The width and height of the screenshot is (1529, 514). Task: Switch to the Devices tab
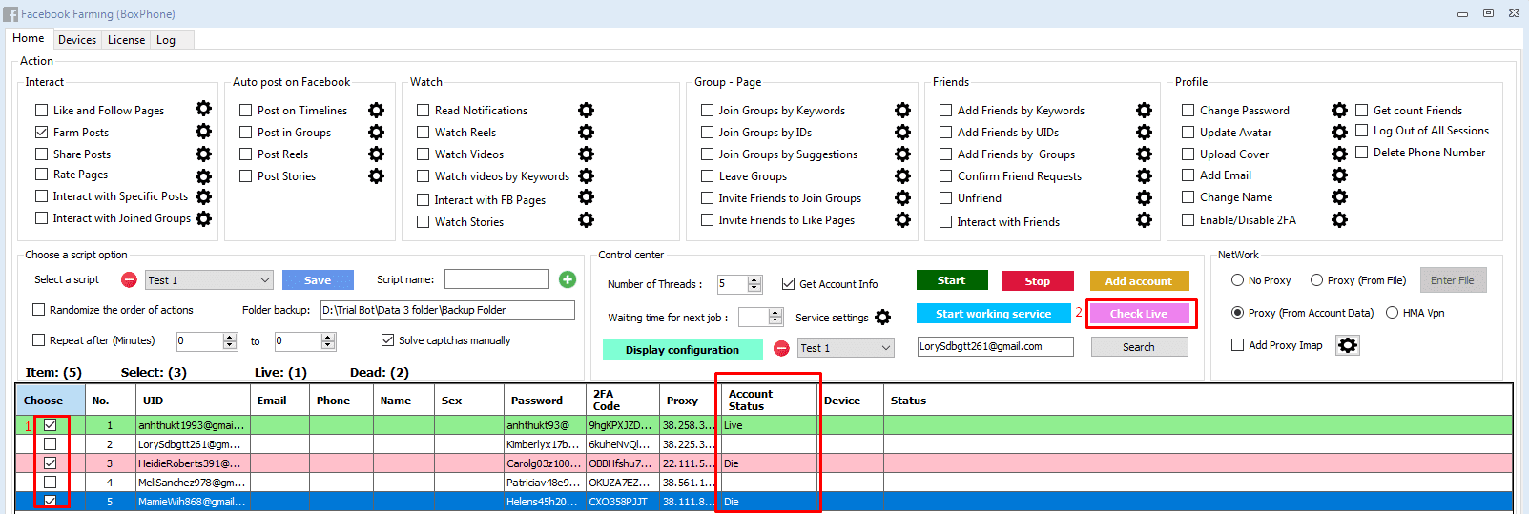76,40
